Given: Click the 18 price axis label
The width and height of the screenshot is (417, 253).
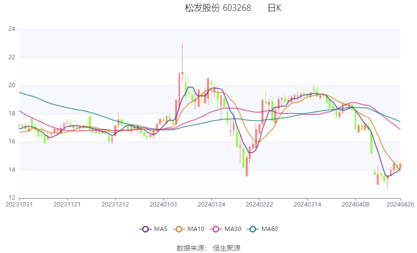Looking at the screenshot, I should tap(12, 114).
